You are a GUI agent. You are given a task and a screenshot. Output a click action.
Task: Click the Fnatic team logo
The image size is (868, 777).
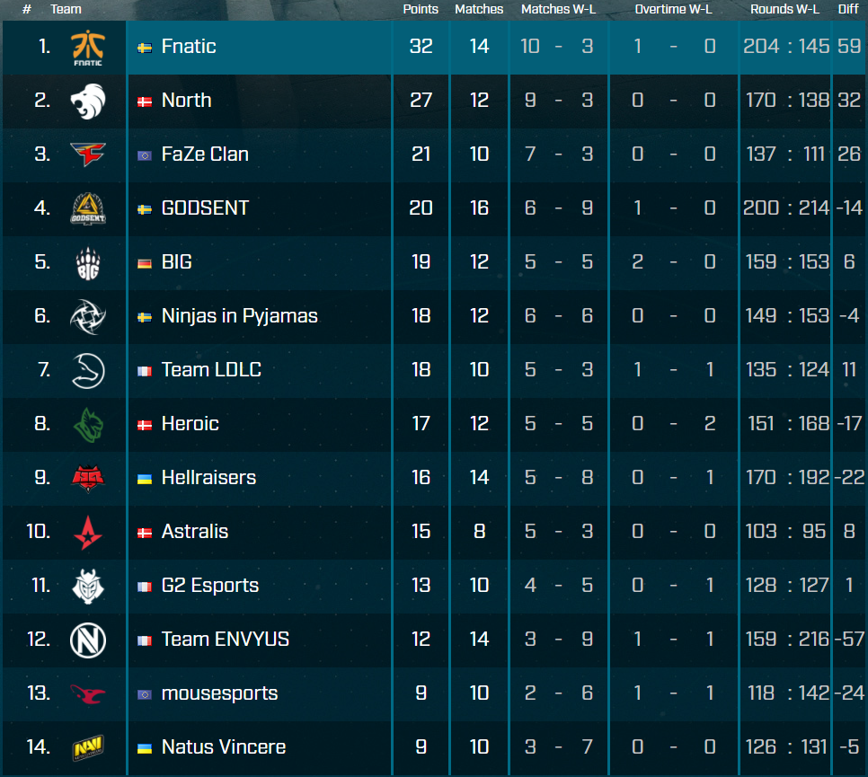click(x=88, y=48)
